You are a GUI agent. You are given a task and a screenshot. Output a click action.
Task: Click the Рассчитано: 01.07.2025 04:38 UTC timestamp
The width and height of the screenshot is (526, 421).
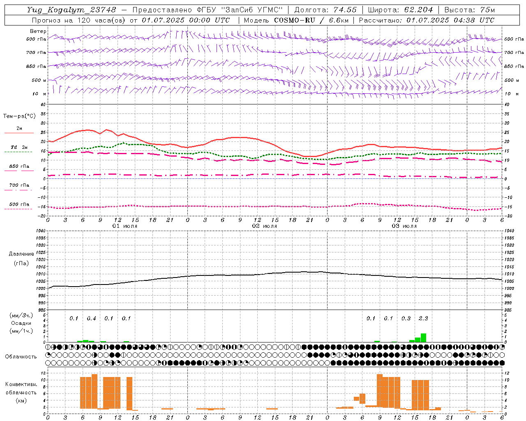[427, 20]
